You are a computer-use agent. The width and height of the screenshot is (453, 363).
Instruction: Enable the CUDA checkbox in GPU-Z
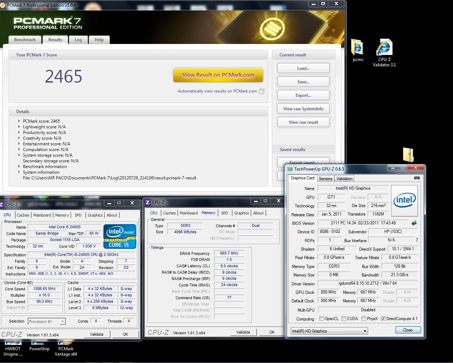(344, 319)
